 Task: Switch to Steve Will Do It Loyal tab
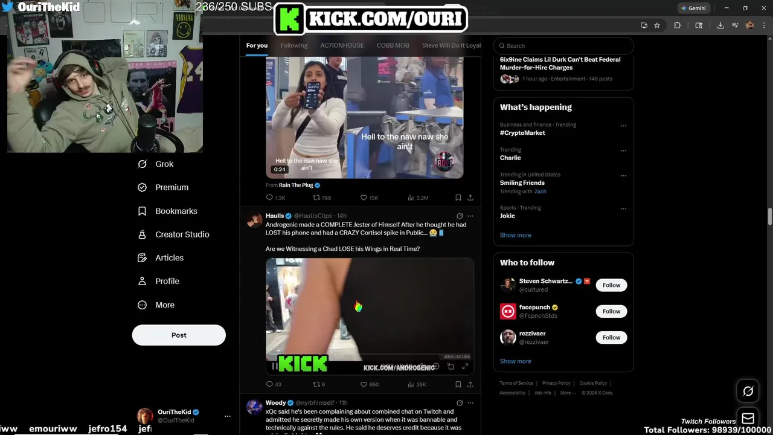(451, 45)
